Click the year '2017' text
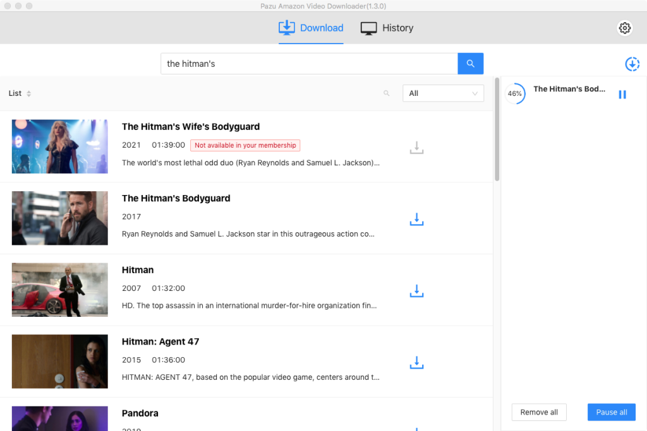The image size is (647, 431). [131, 216]
